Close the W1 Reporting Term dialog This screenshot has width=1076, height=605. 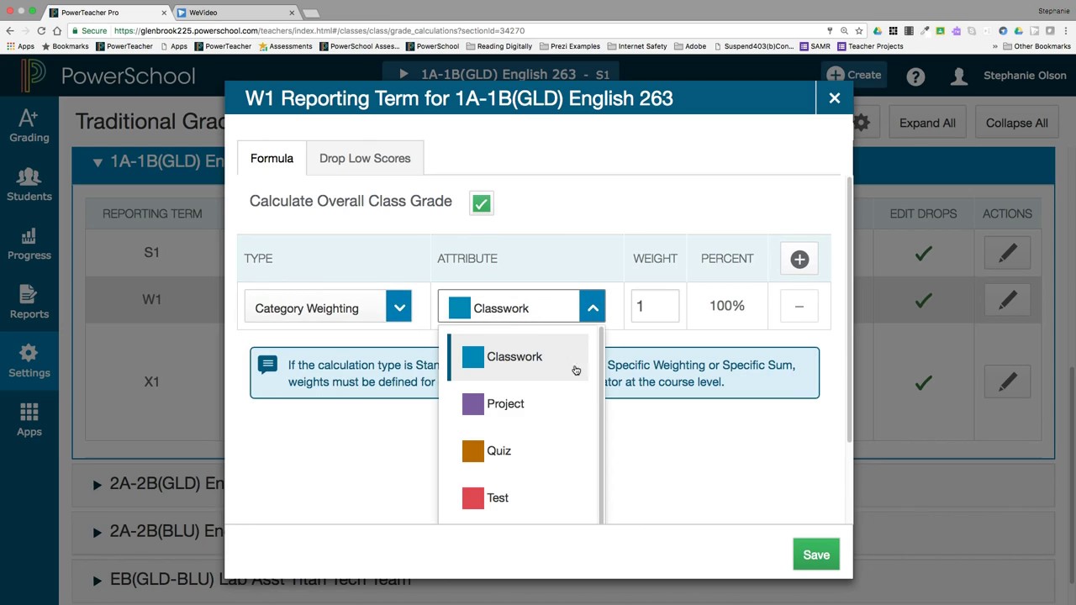pos(834,98)
